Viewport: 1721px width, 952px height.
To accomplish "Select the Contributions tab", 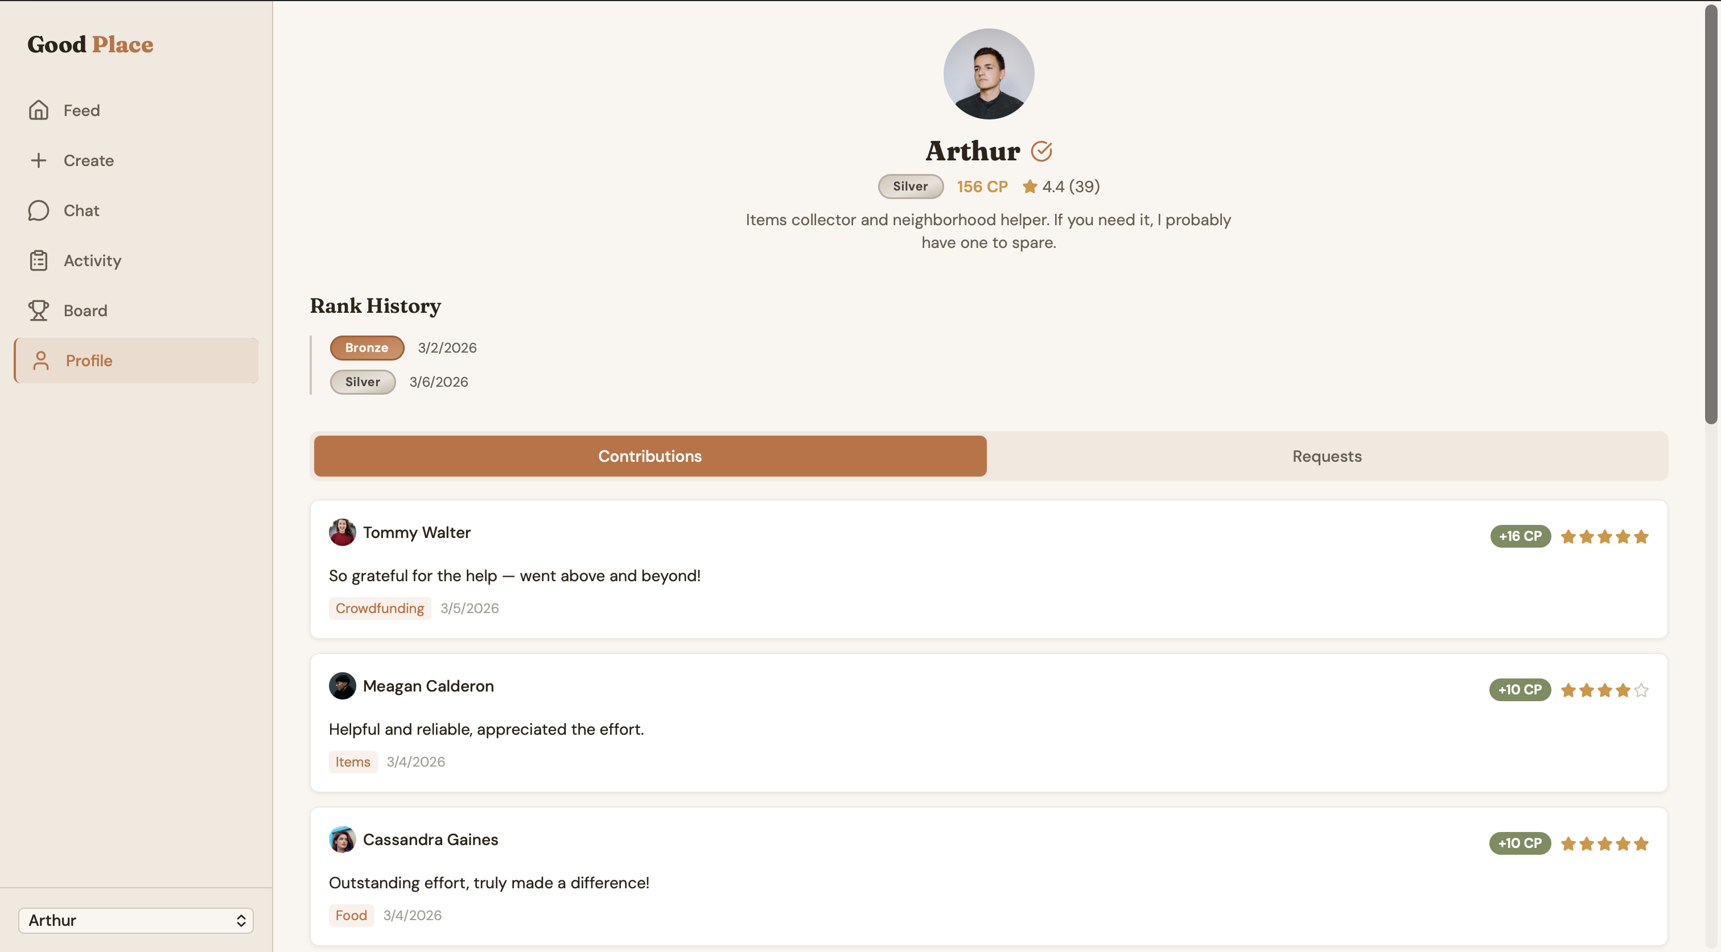I will click(649, 456).
